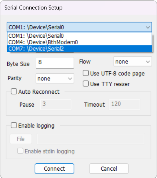
Task: Pick COM1: \Device\Serial0 in dropdown list
Action: (x=80, y=36)
